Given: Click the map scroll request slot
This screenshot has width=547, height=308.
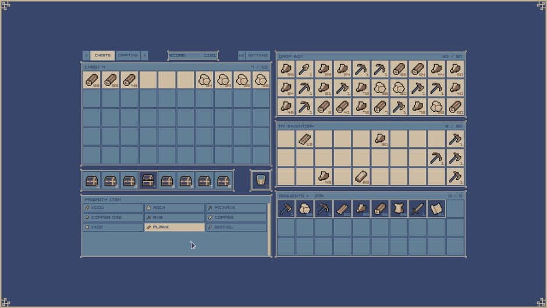Looking at the screenshot, I should 436,209.
